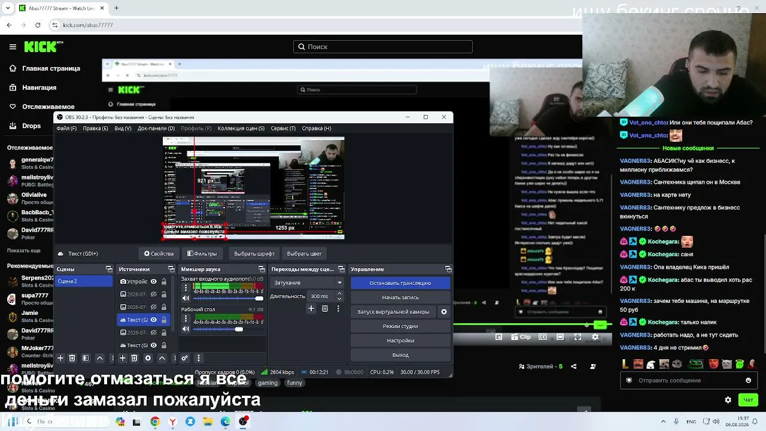766x431 pixels.
Task: Add a new source in OBS Sources panel
Action: 122,358
